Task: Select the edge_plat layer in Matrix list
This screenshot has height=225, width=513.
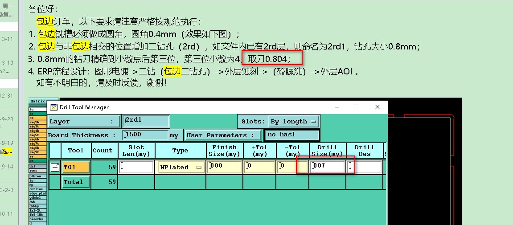Action: 37,193
